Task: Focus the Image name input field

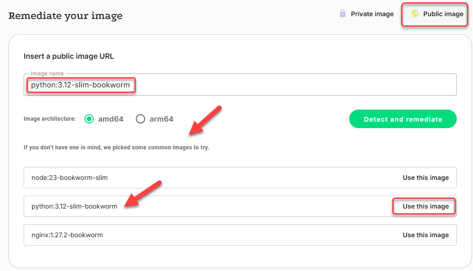Action: 240,85
